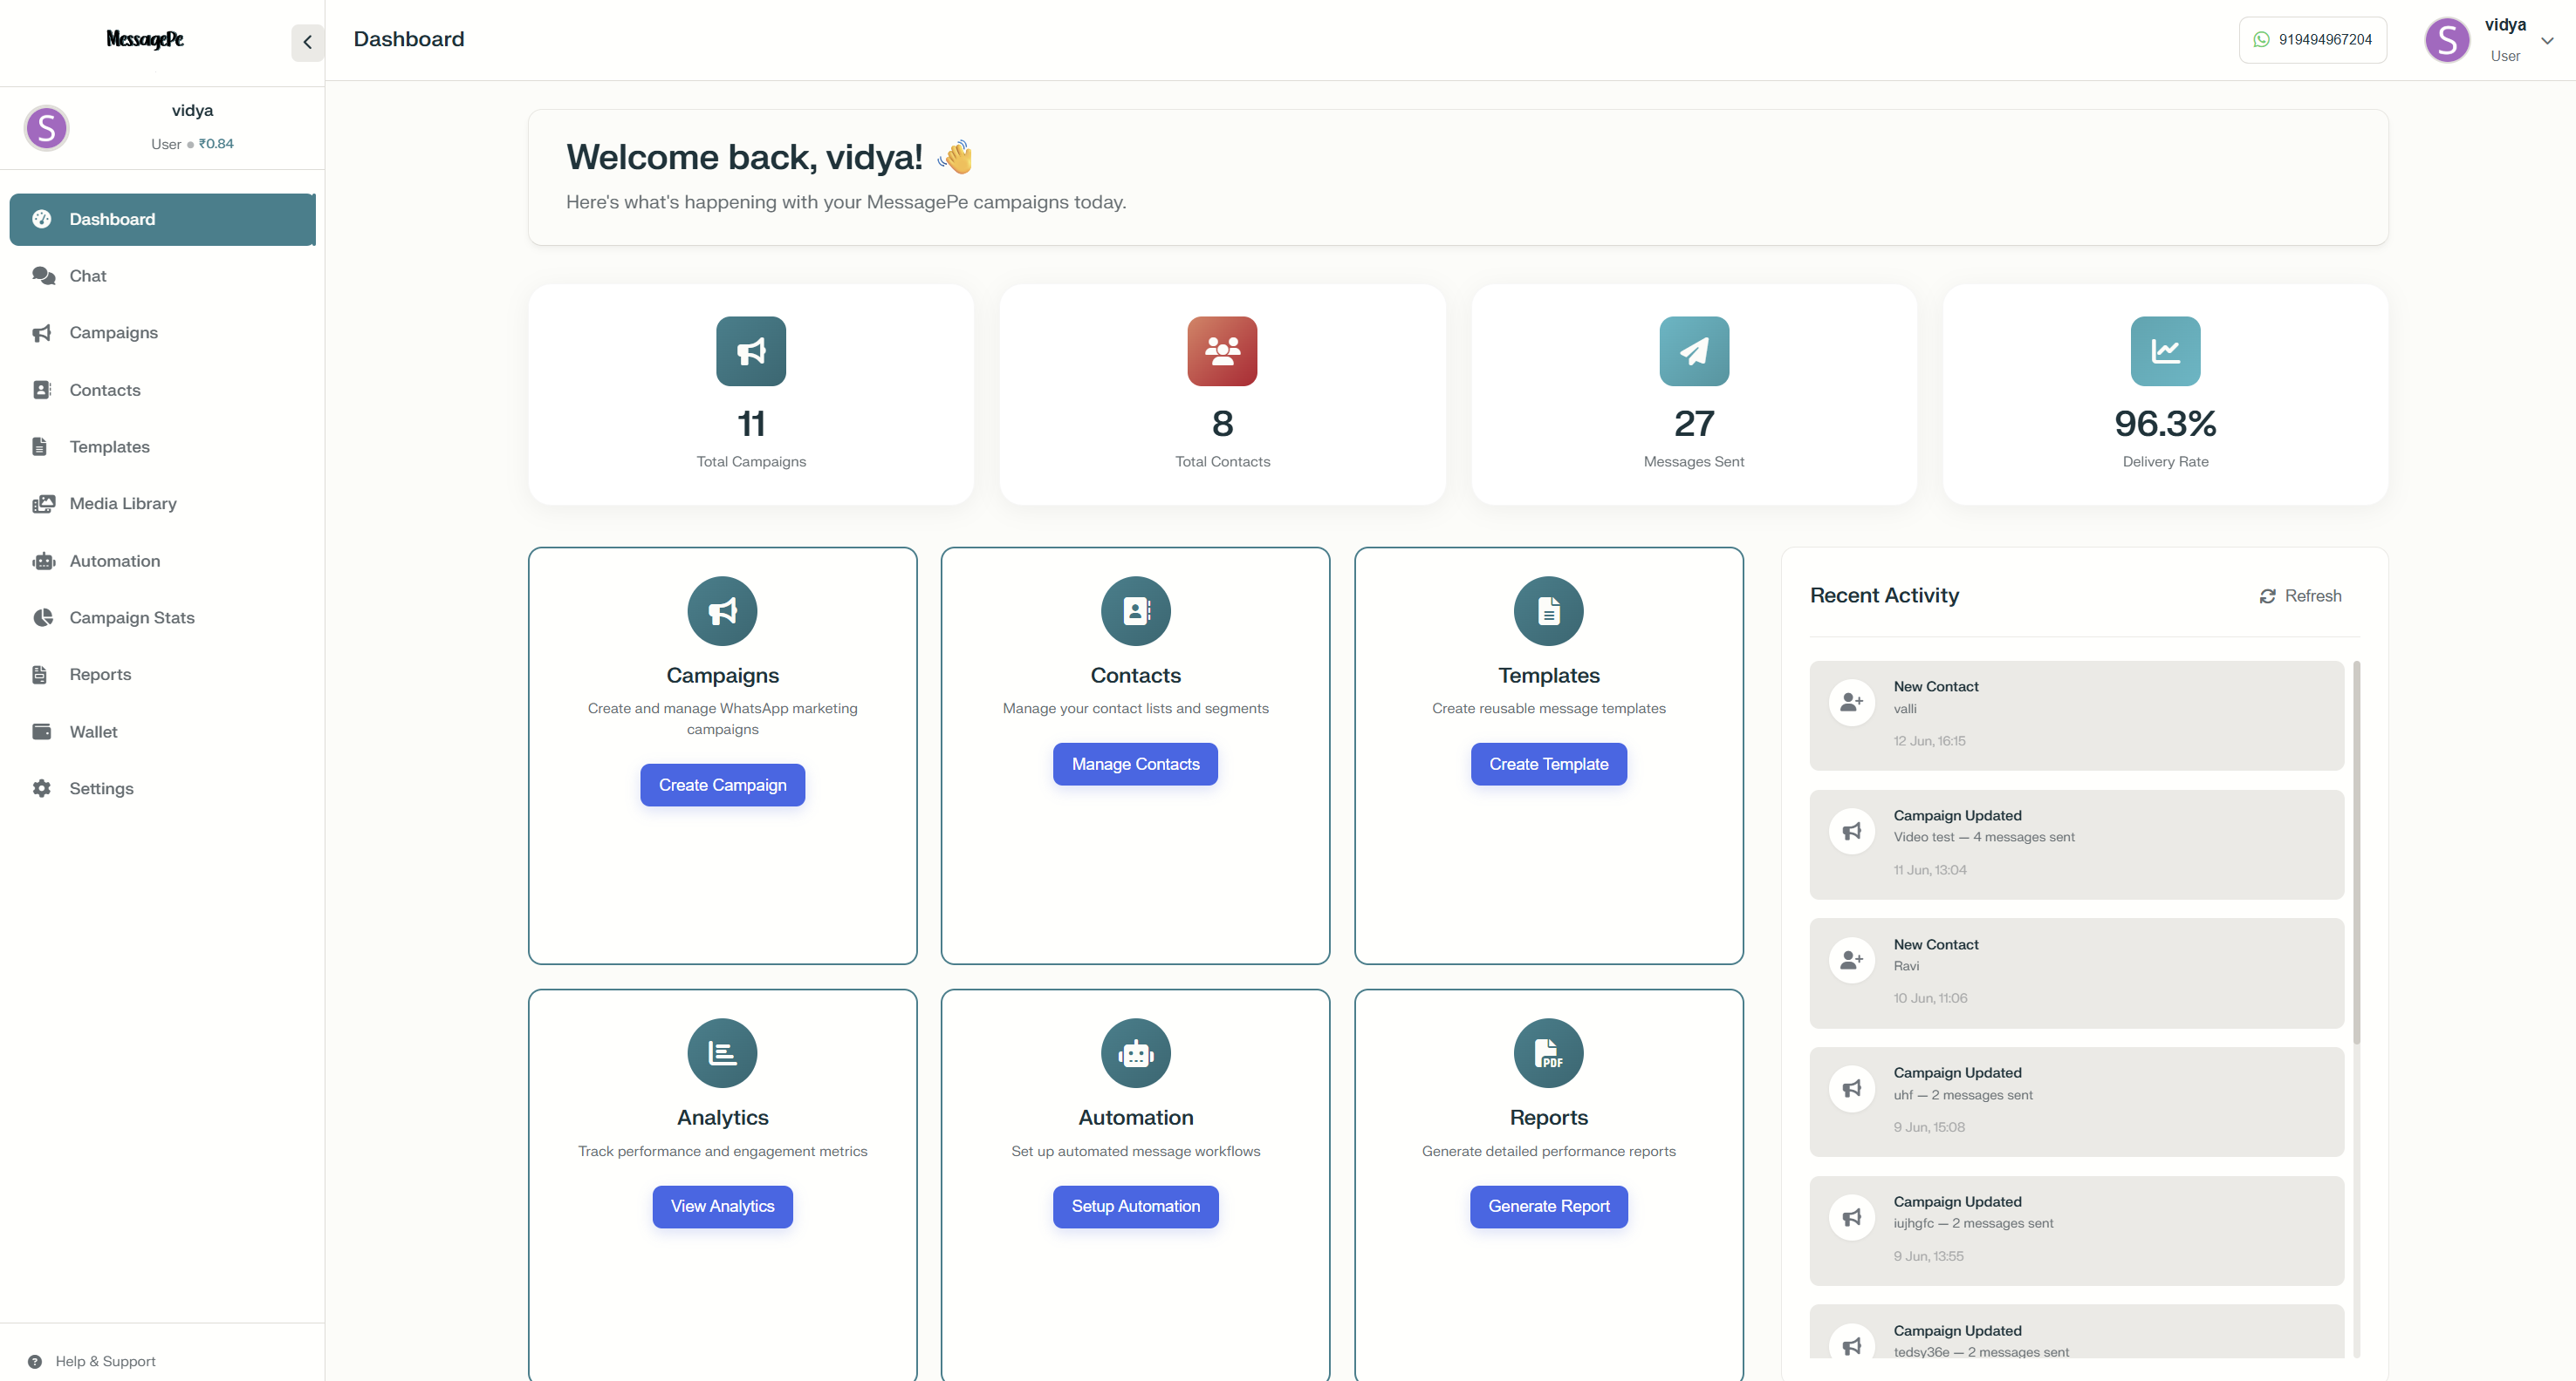Open Media Library from sidebar
The image size is (2576, 1381).
163,504
